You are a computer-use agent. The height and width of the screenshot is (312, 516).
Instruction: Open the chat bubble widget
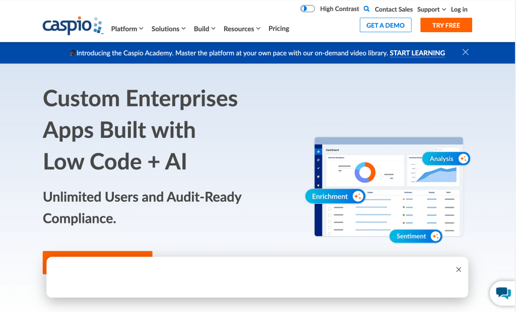[502, 293]
